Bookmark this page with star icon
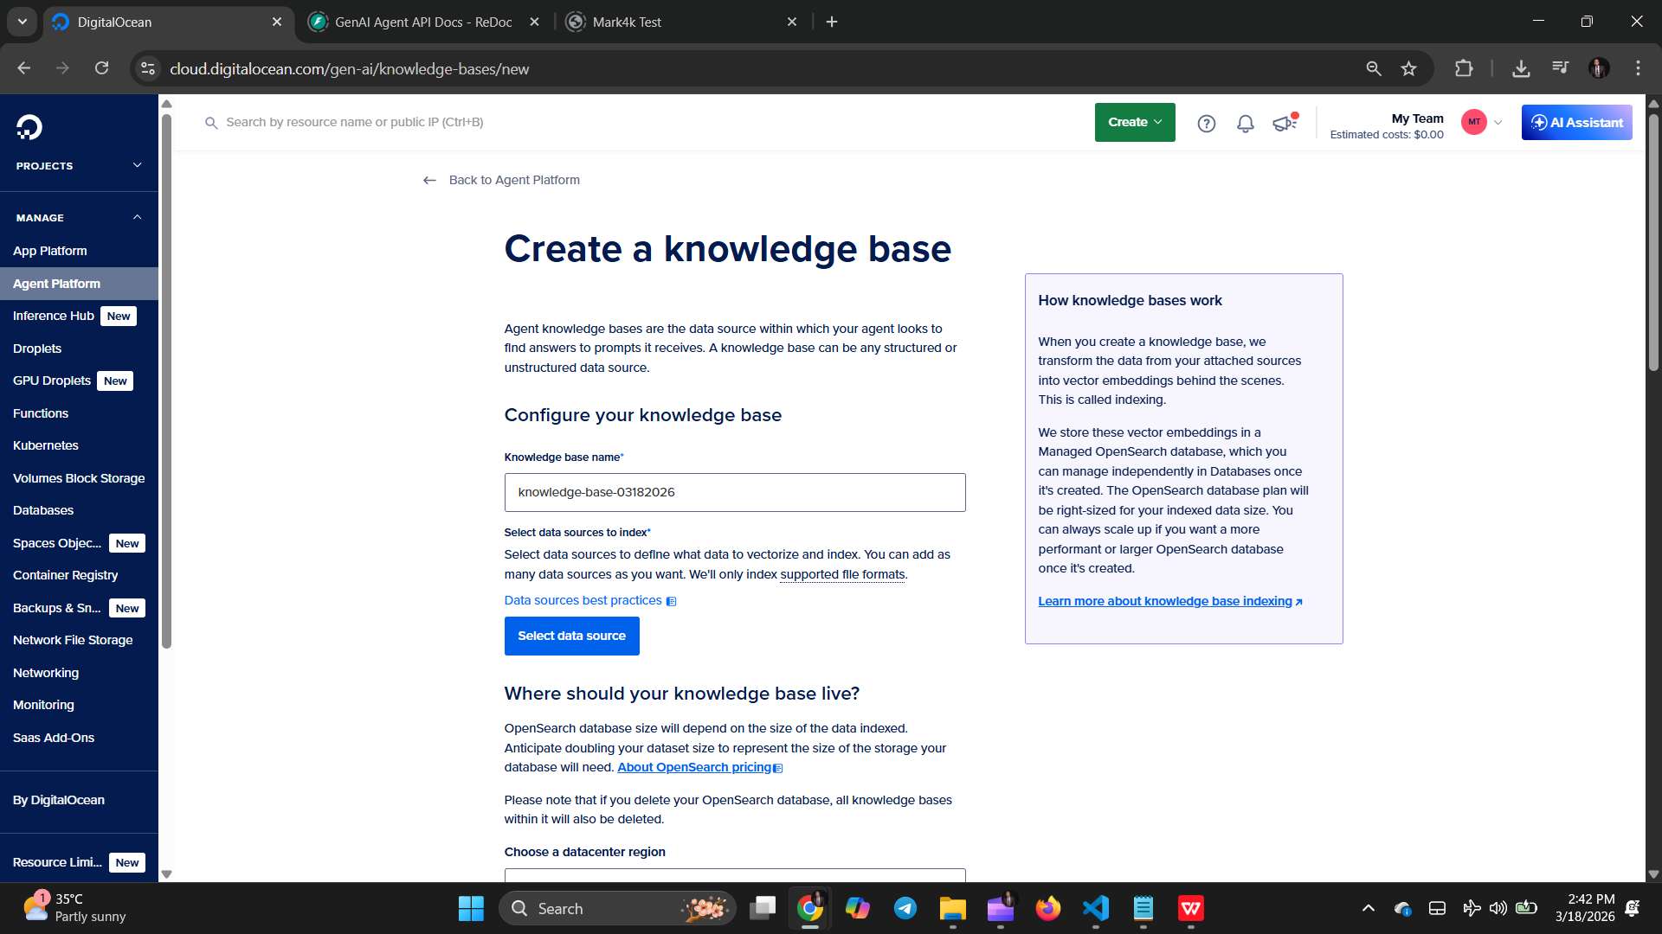This screenshot has width=1662, height=934. 1408,68
